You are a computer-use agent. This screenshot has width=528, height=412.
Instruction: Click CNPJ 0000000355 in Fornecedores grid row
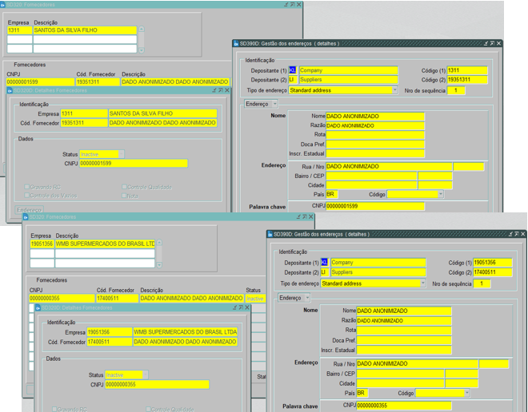click(x=62, y=298)
